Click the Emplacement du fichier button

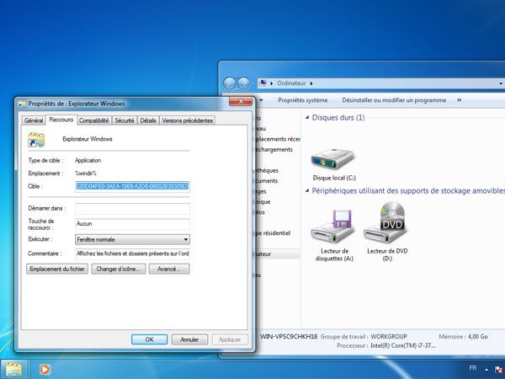(x=57, y=269)
